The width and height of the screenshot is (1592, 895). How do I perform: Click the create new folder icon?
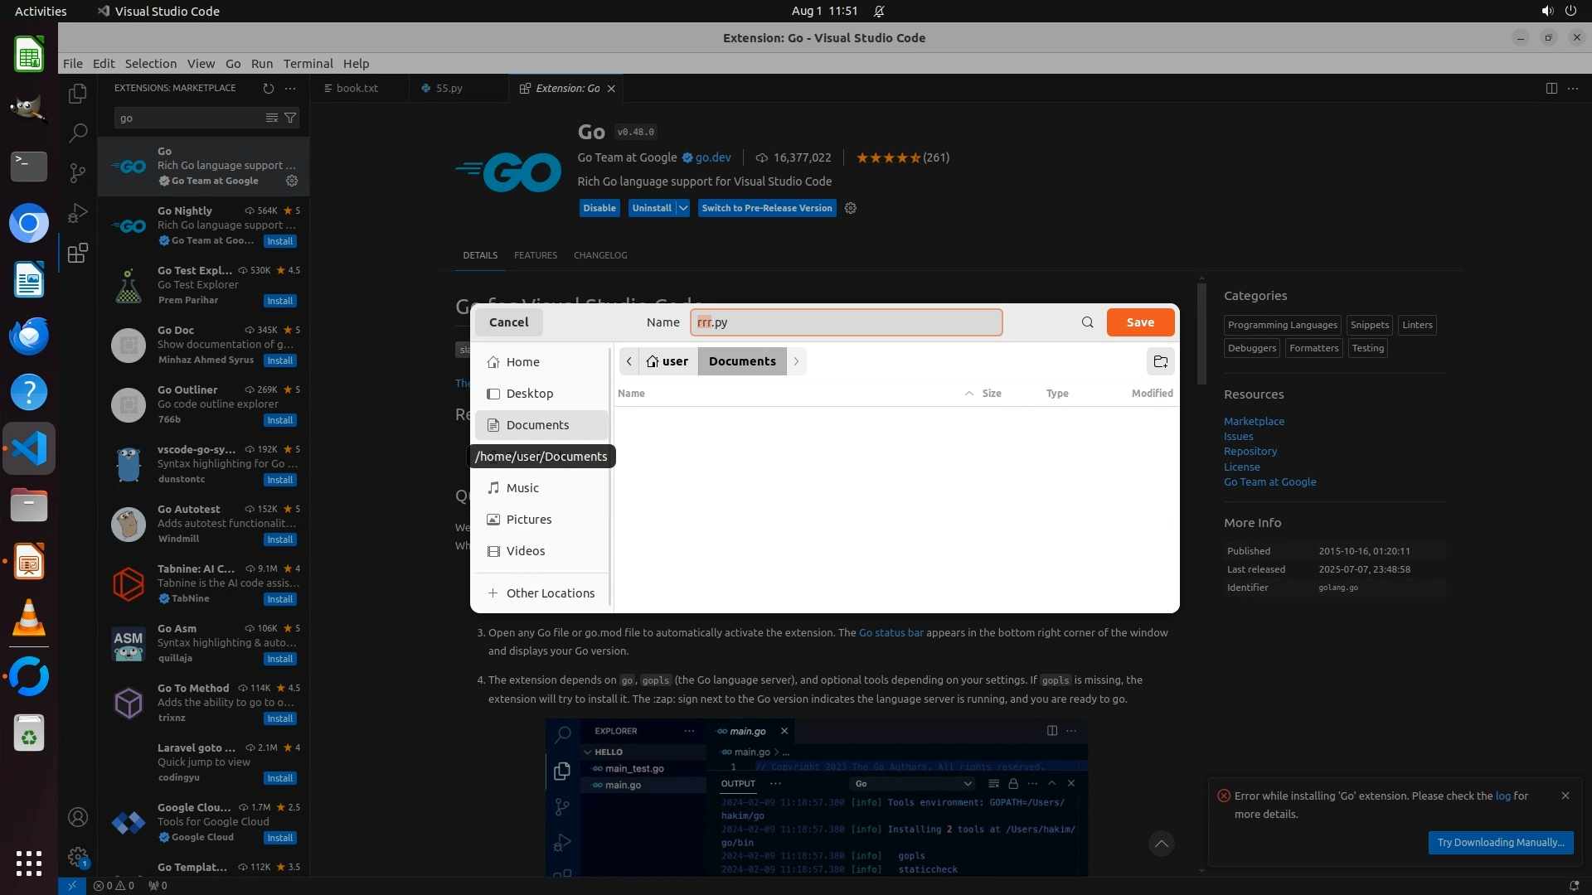[x=1160, y=361]
